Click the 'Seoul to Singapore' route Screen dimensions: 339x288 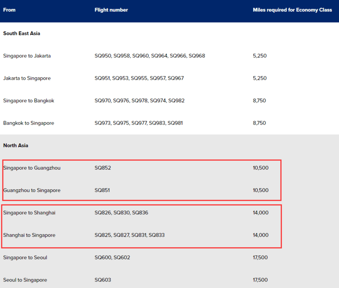coord(25,280)
